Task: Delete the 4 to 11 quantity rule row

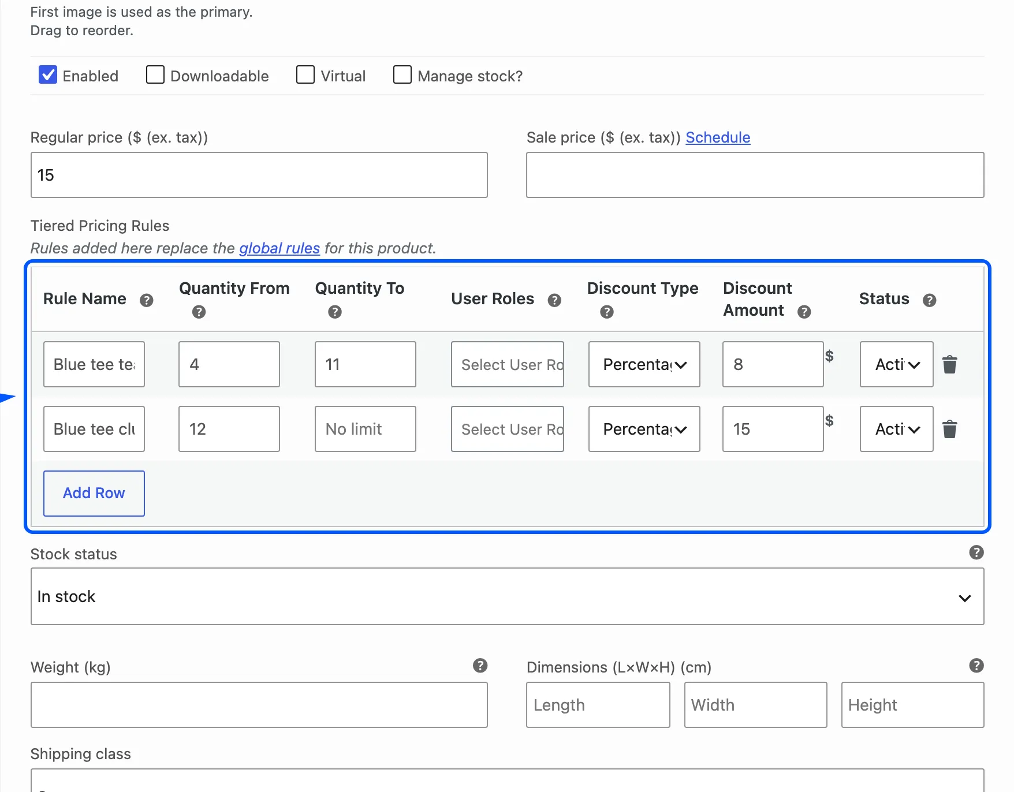Action: (950, 365)
